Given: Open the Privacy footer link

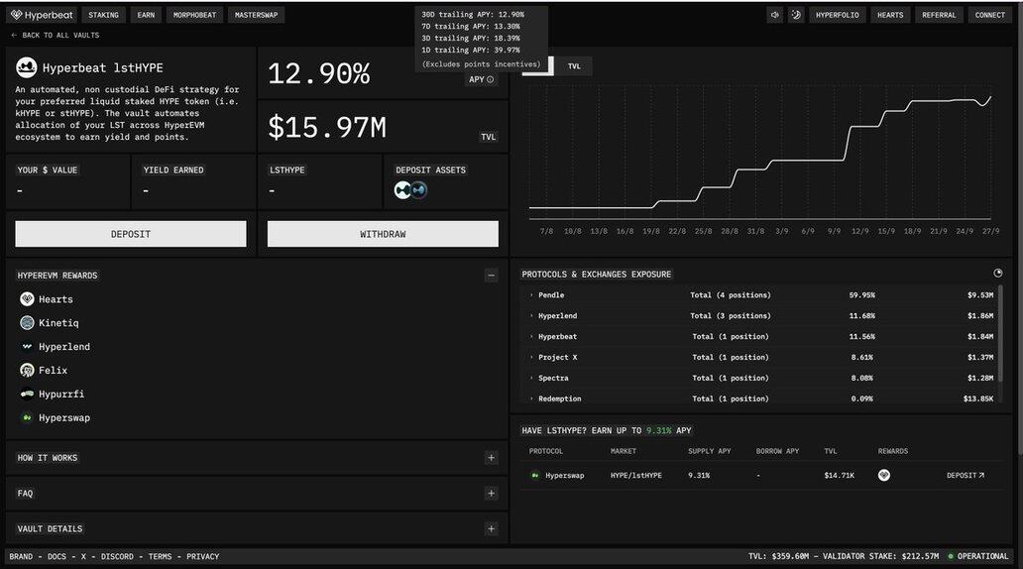Looking at the screenshot, I should pos(203,556).
